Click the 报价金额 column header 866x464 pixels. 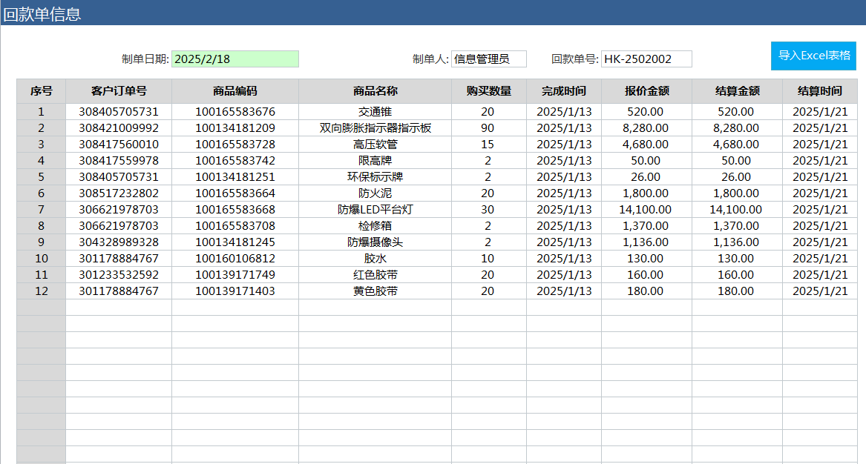[647, 91]
